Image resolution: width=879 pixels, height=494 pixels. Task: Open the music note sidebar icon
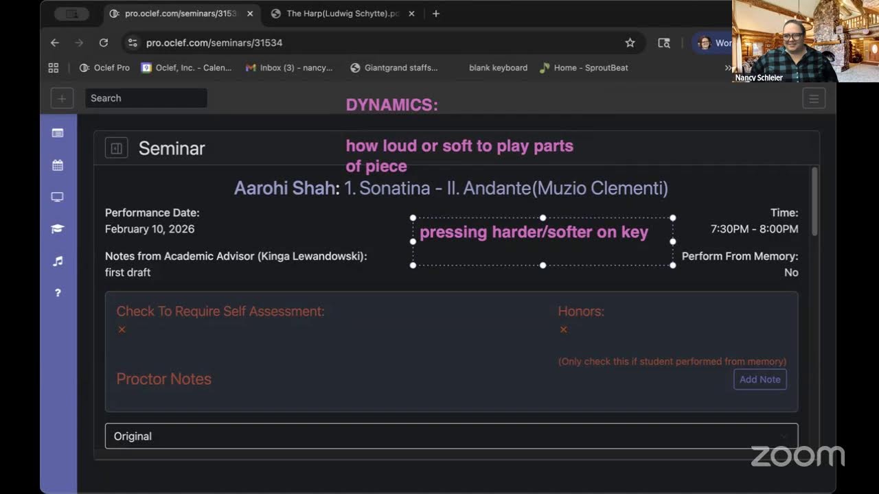point(58,261)
